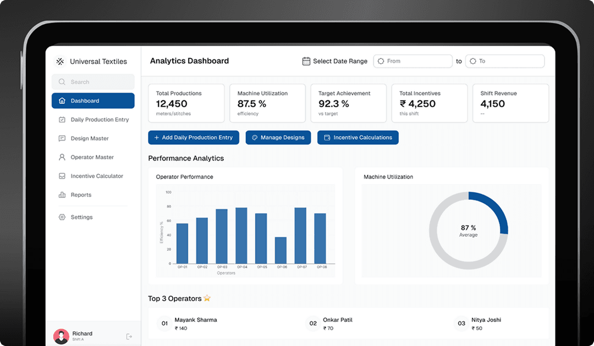Click the logout icon beside Richard
This screenshot has height=346, width=594.
(129, 337)
